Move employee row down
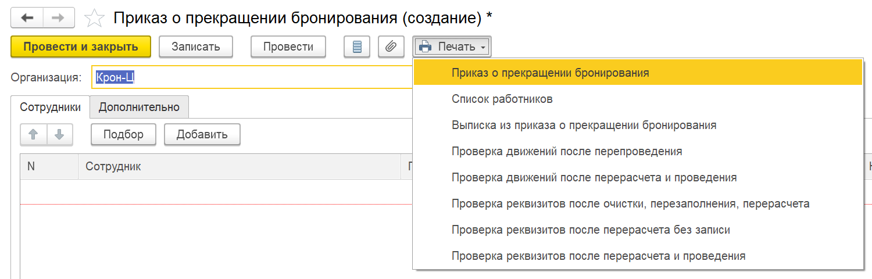This screenshot has width=872, height=279. (x=59, y=135)
